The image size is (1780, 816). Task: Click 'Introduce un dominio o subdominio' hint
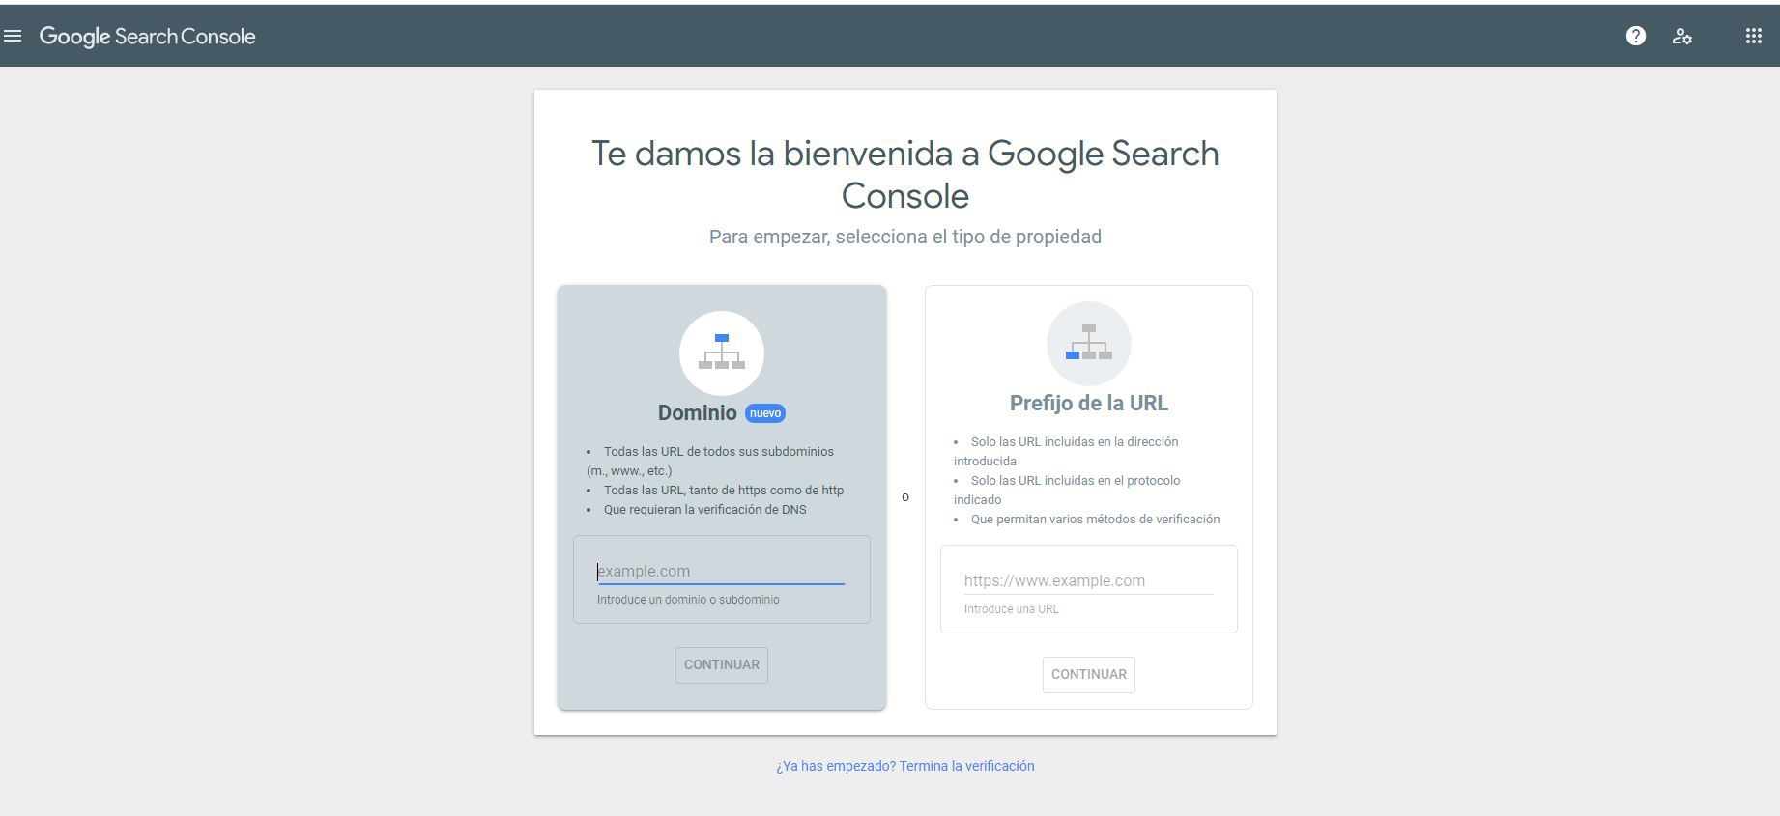coord(688,600)
